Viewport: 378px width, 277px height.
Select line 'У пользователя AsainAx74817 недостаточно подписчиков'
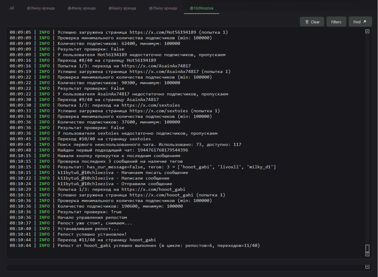point(119,94)
